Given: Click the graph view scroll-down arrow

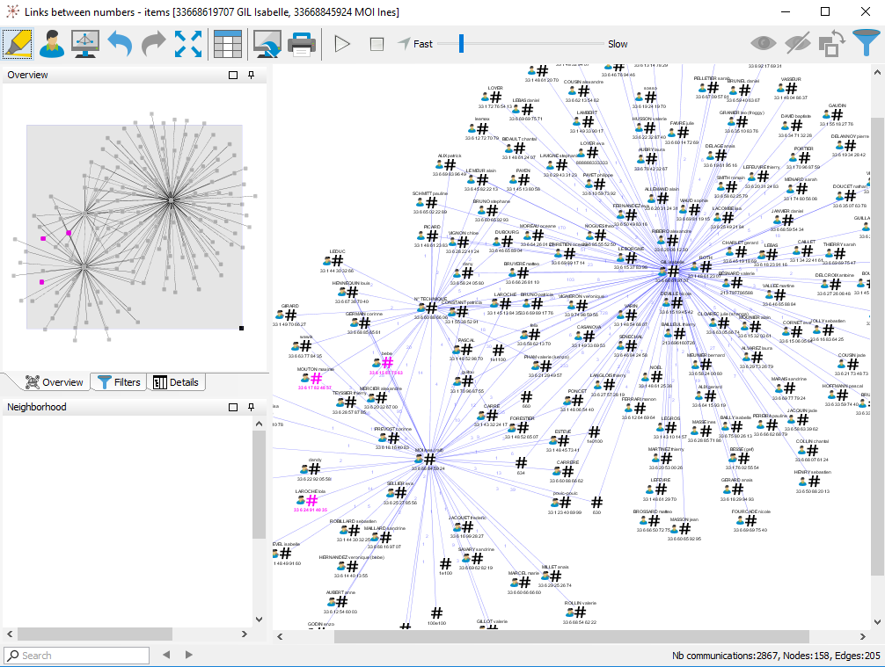Looking at the screenshot, I should pyautogui.click(x=876, y=622).
